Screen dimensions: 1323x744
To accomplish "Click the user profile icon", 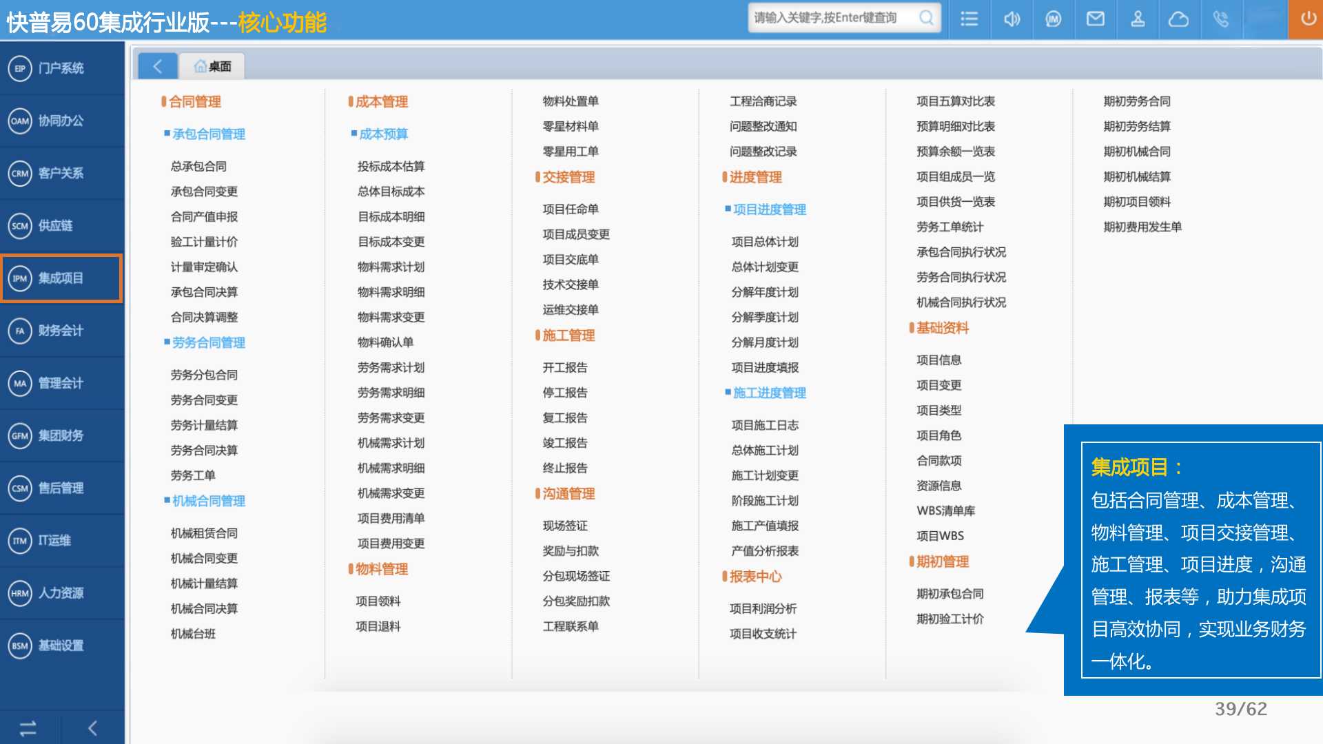I will tap(1138, 19).
